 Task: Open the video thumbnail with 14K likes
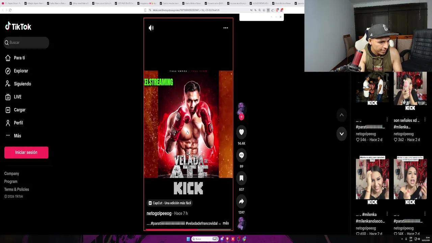point(410,181)
